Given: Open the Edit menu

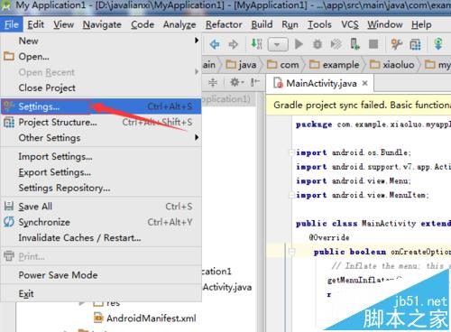Looking at the screenshot, I should click(x=36, y=24).
